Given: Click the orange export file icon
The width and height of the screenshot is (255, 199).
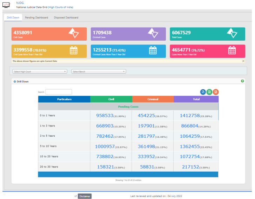Looking at the screenshot, I should pyautogui.click(x=216, y=92).
